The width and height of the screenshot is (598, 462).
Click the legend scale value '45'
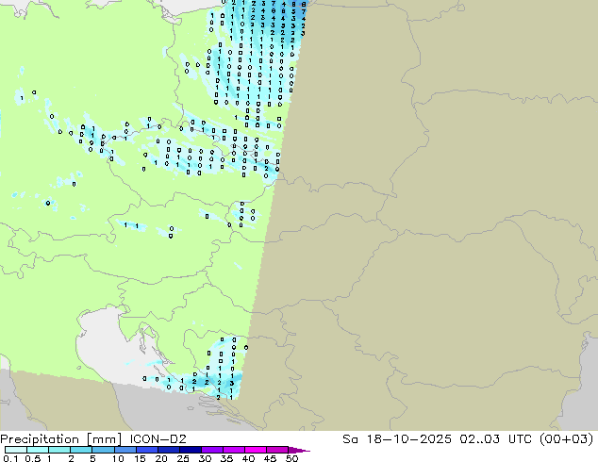(x=270, y=458)
